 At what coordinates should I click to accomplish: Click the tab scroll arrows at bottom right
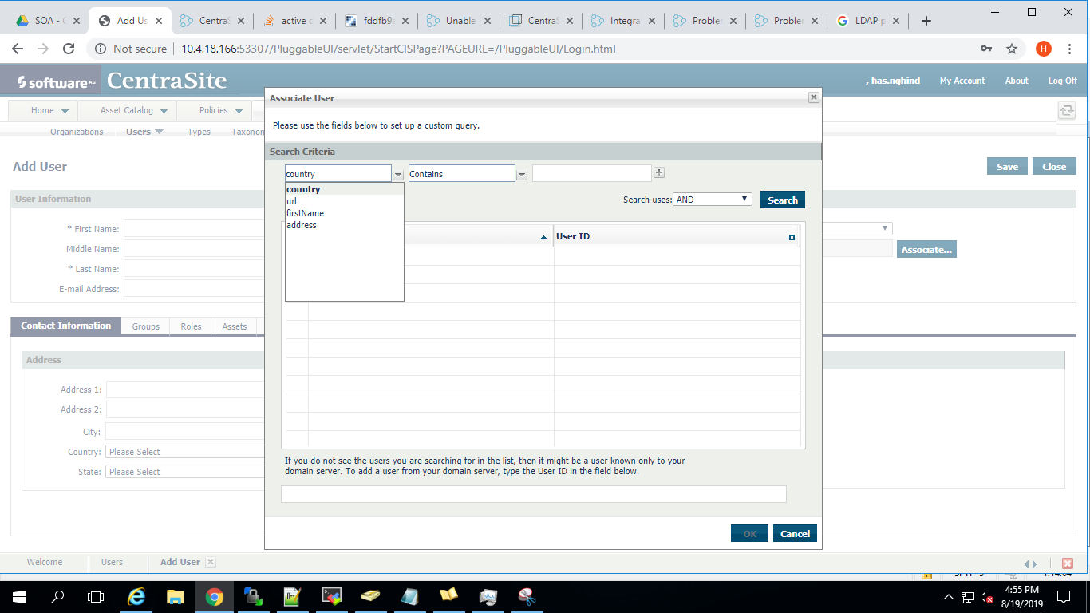click(1030, 564)
